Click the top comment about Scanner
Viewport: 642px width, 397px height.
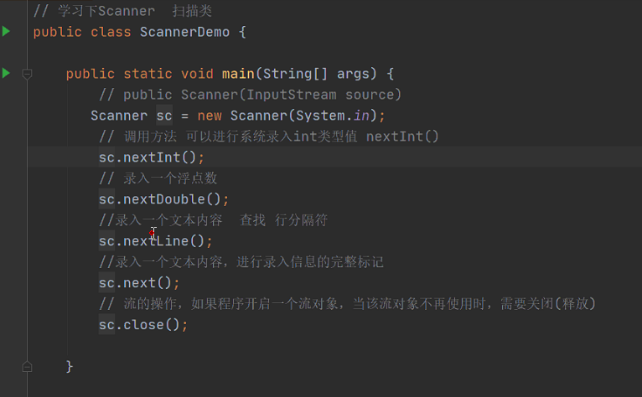click(122, 11)
